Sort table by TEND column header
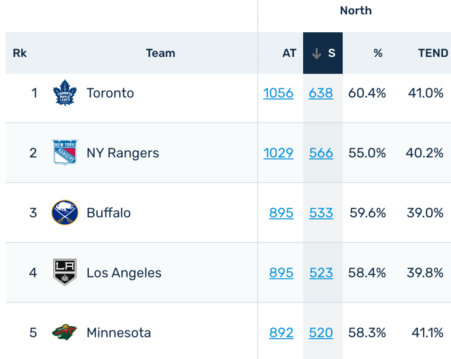The width and height of the screenshot is (451, 359). (x=433, y=53)
